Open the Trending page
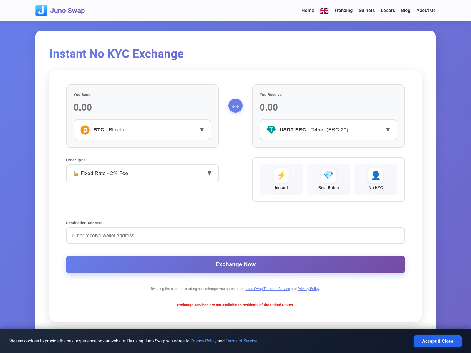The image size is (471, 353). click(x=343, y=11)
